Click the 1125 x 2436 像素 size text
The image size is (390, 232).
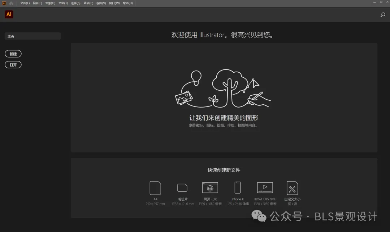238,204
